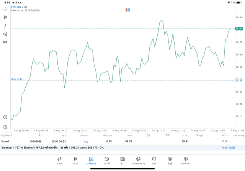
Task: Click the position volume 0.45 cell
Action: click(109, 142)
